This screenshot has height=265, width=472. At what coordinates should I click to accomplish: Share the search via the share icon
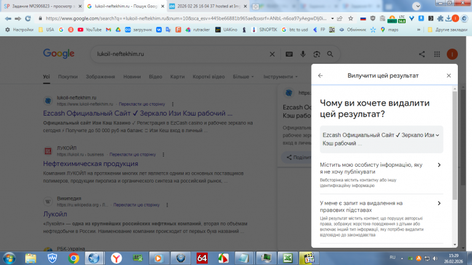[422, 54]
